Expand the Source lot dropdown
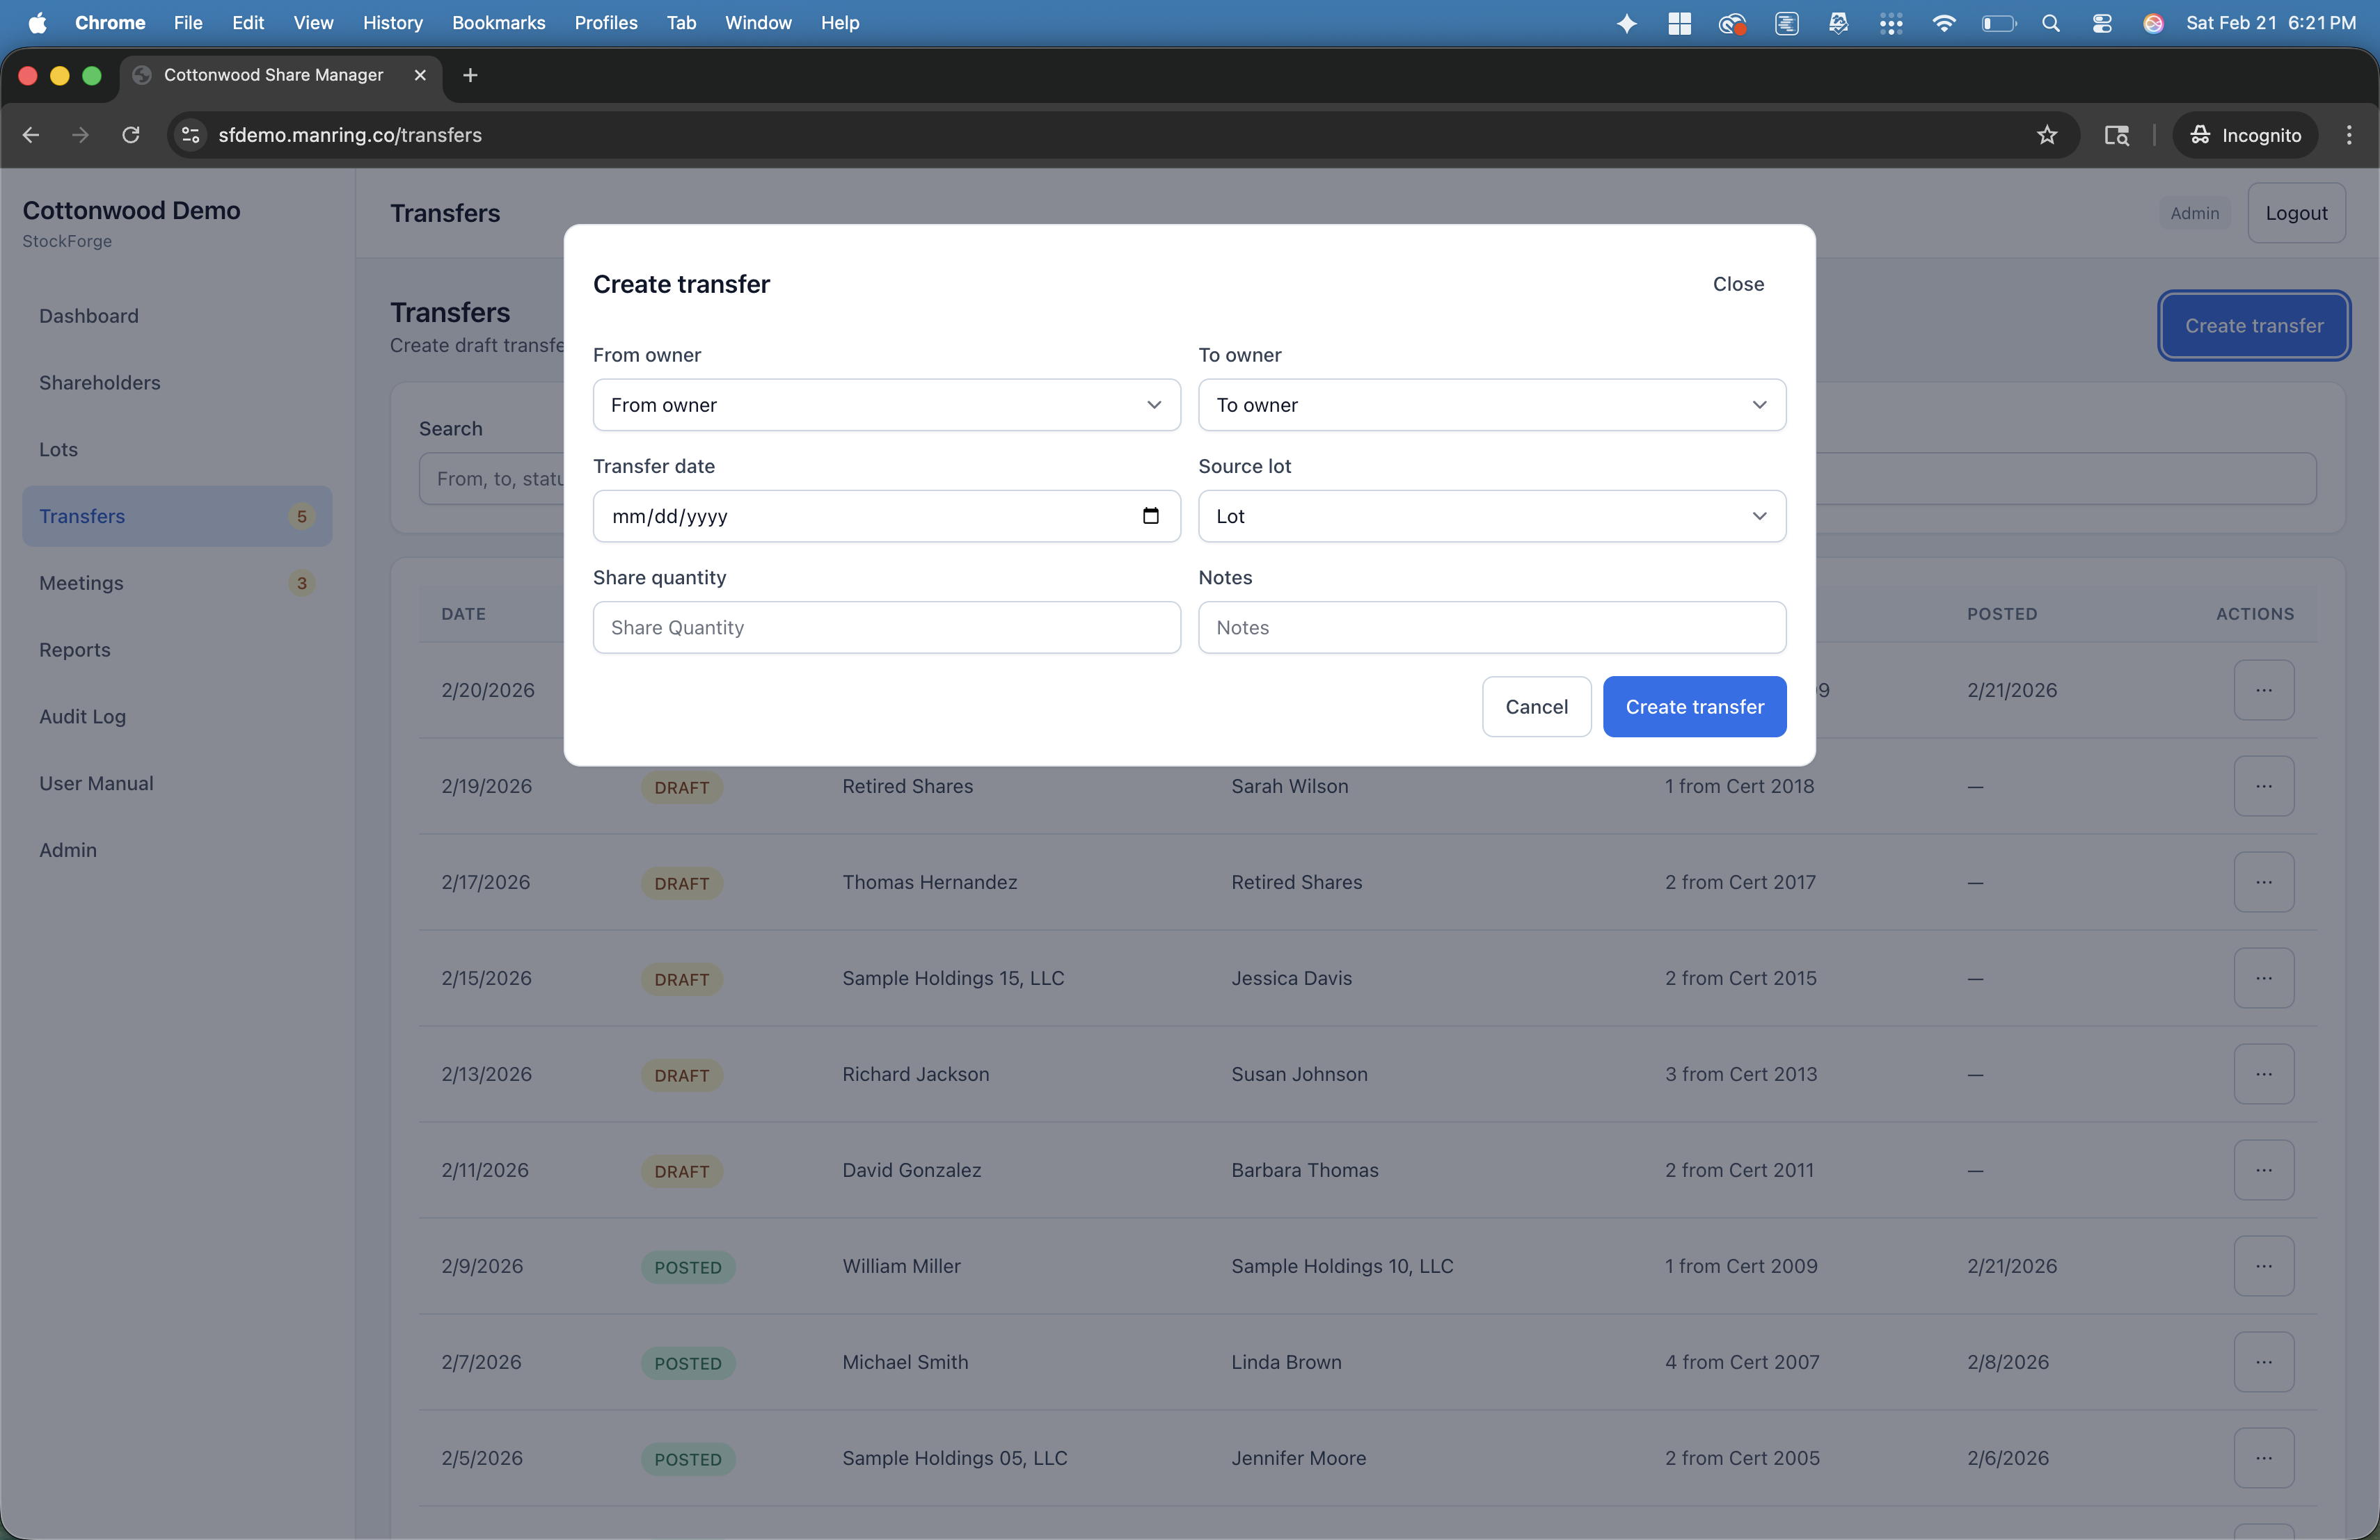This screenshot has height=1540, width=2380. point(1491,515)
